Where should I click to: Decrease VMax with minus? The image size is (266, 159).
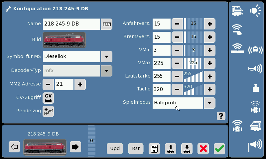(x=177, y=63)
